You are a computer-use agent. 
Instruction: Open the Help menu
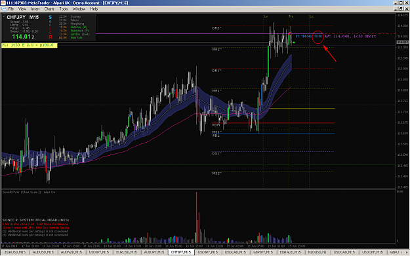(x=94, y=9)
